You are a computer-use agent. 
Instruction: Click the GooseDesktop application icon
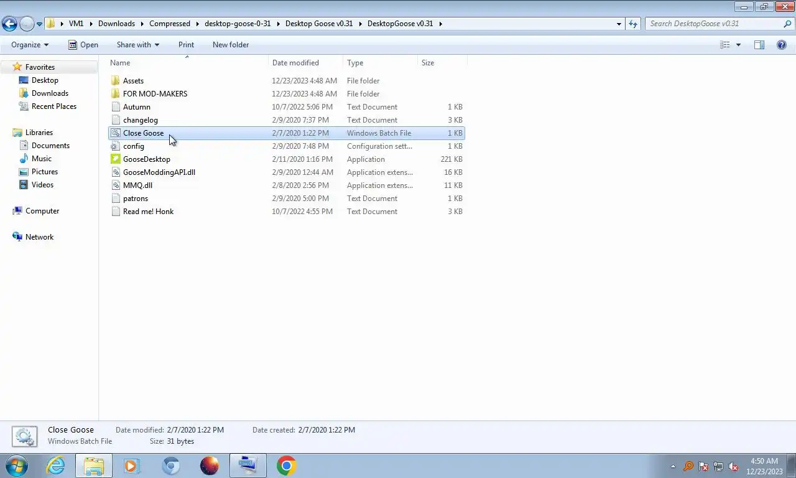tap(115, 159)
